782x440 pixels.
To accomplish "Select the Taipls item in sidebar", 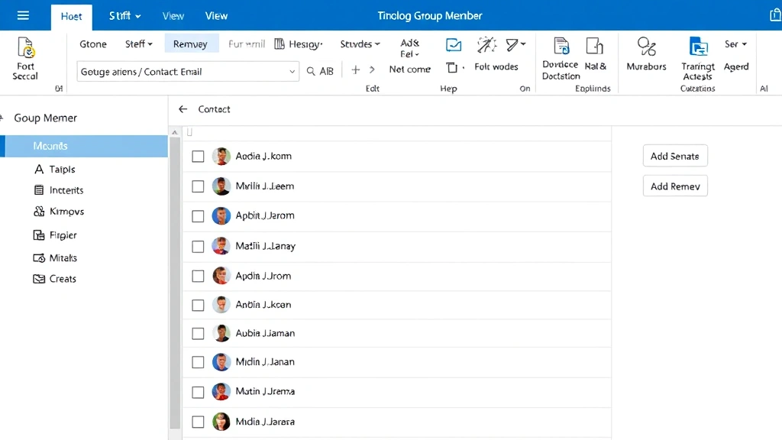I will click(61, 169).
